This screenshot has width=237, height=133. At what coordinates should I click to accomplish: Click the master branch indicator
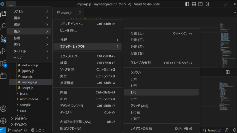(15, 130)
